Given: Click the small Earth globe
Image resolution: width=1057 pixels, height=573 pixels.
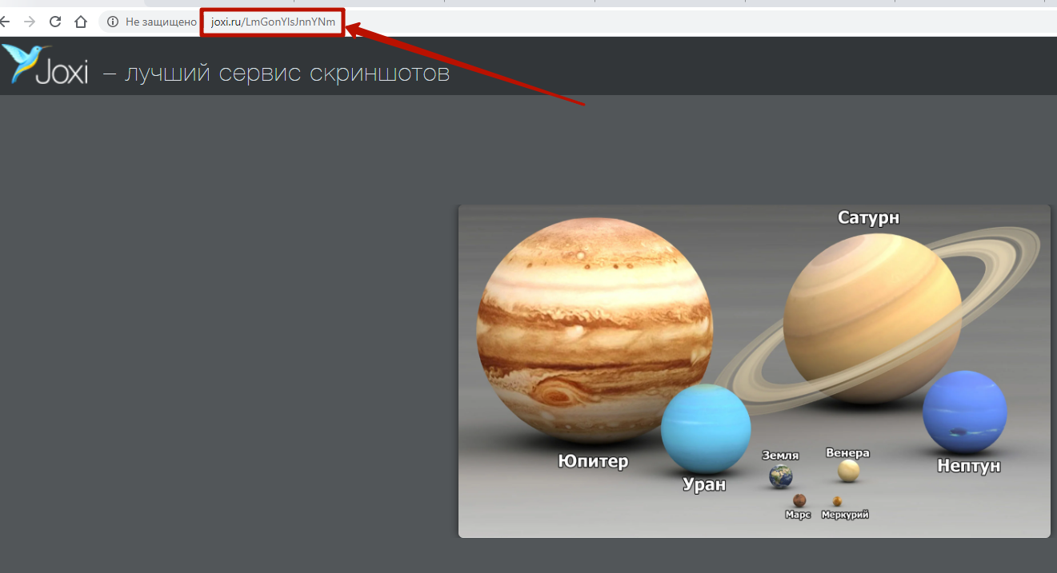Looking at the screenshot, I should point(780,476).
